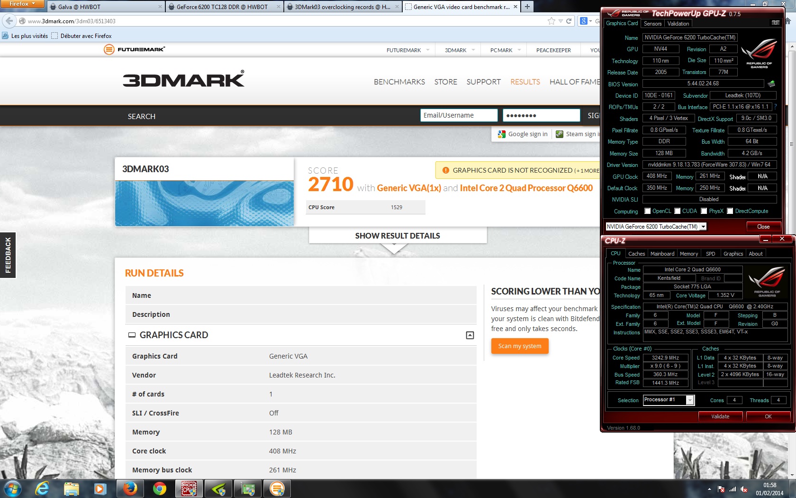The width and height of the screenshot is (796, 498).
Task: Open Processor #1 selection dropdown in CPU-Z
Action: tap(690, 400)
